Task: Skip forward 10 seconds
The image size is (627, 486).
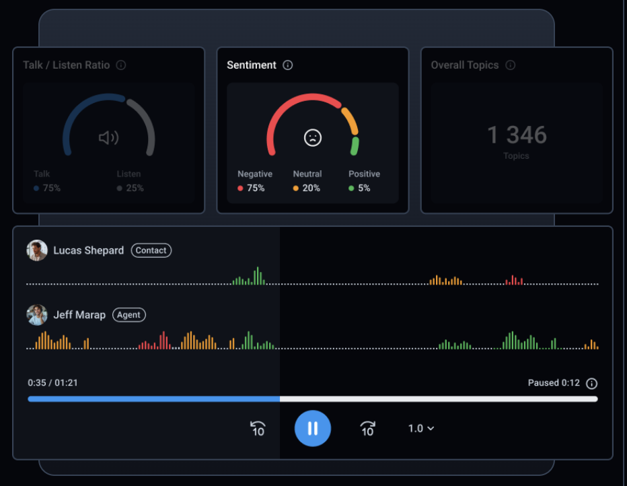Action: click(367, 428)
